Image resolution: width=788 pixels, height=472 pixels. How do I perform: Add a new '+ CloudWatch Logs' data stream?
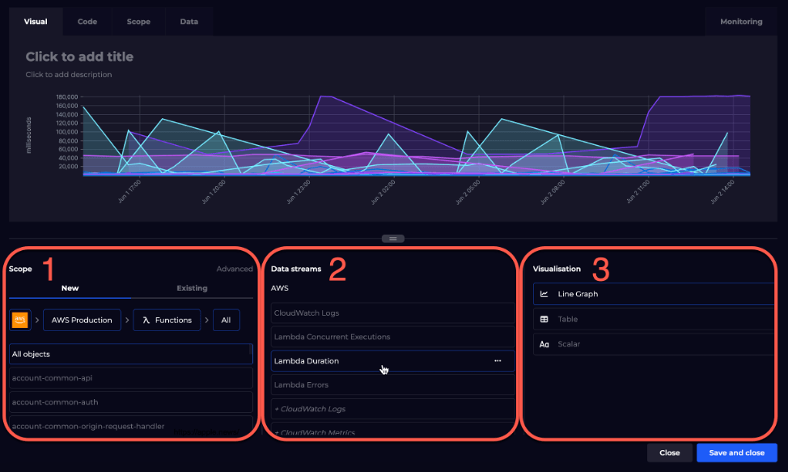click(x=364, y=409)
